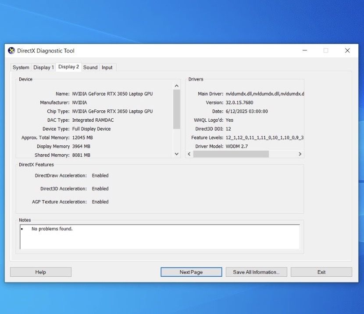
Task: Click the Drivers horizontal scrollbar thumb
Action: tap(231, 154)
